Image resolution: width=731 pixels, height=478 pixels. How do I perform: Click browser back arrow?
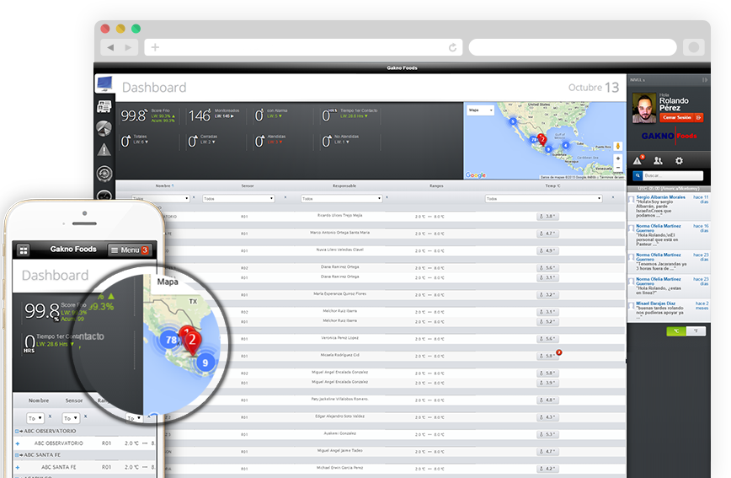click(110, 47)
